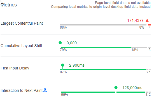Click the green Interaction to Next Paint marker dot

click(116, 88)
